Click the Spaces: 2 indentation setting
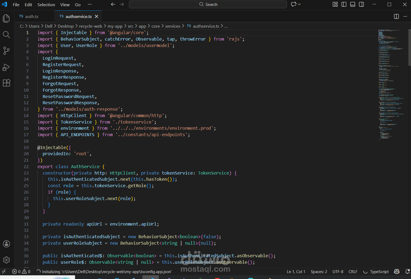 click(x=319, y=272)
